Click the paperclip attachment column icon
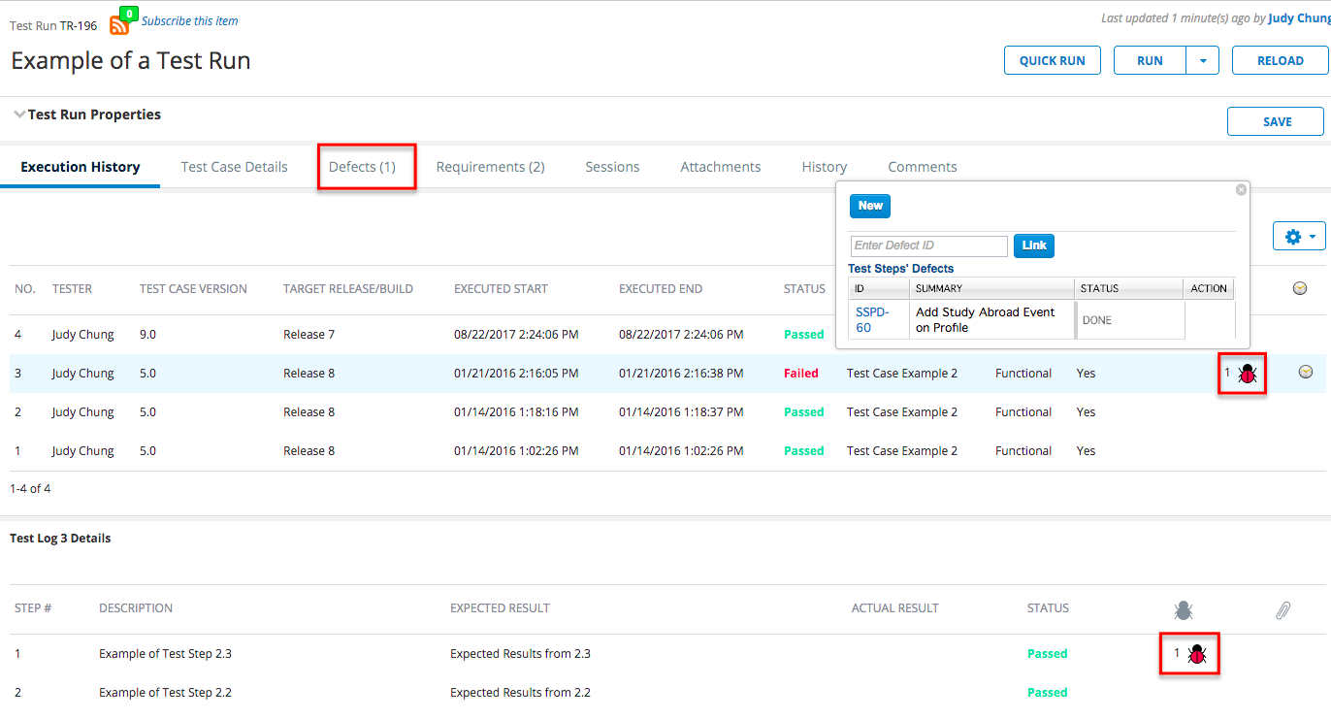1331x720 pixels. click(x=1282, y=610)
